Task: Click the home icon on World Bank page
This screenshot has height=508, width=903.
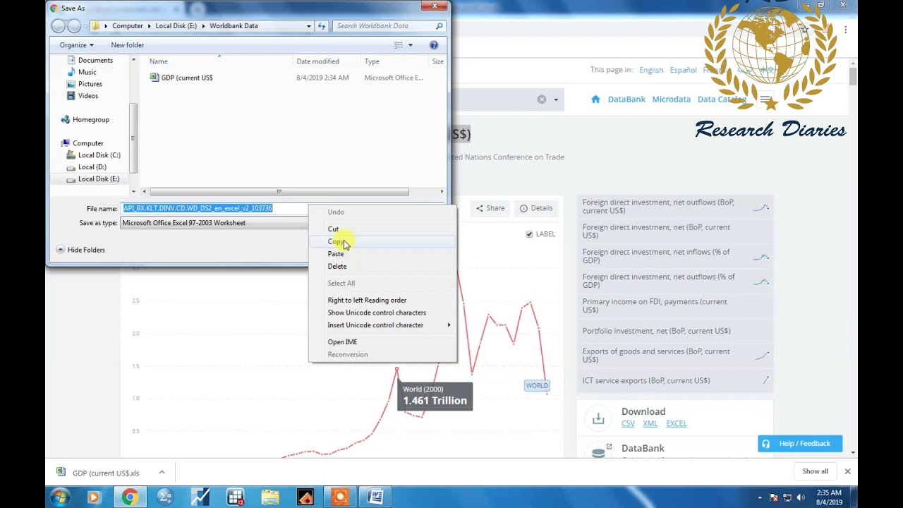Action: coord(595,99)
